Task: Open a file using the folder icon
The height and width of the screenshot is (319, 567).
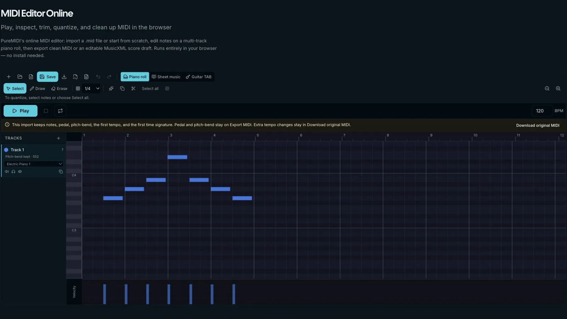Action: pos(20,77)
